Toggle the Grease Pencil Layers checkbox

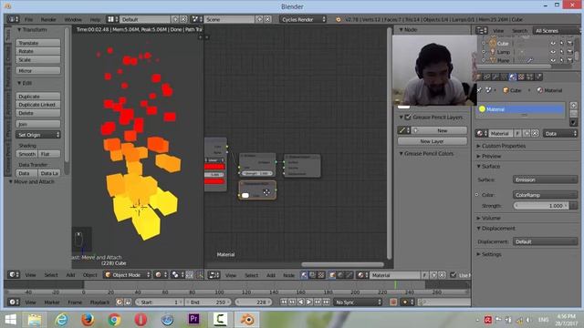click(408, 118)
